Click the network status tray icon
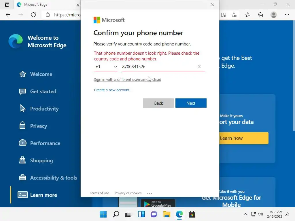This screenshot has width=295, height=221. coord(254,214)
